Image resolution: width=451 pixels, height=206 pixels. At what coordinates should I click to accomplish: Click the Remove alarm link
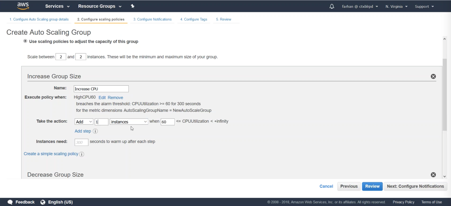point(115,97)
